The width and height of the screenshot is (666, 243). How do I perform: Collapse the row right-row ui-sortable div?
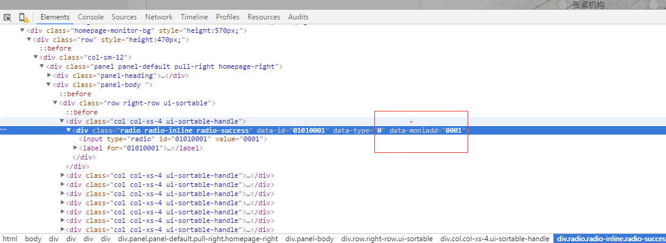click(x=55, y=103)
